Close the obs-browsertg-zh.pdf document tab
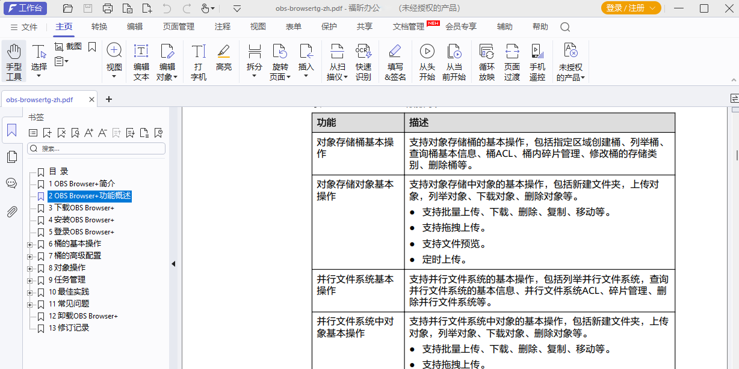This screenshot has height=369, width=739. click(x=91, y=100)
